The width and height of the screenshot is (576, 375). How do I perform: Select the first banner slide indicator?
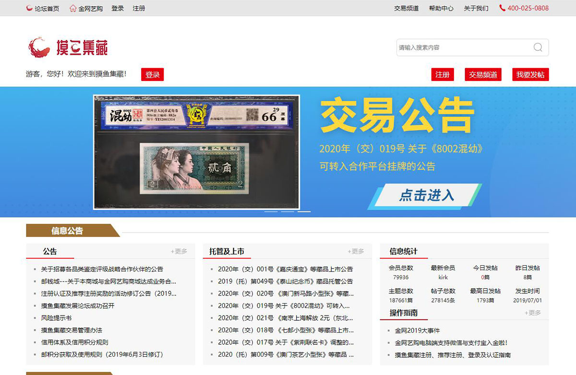(271, 211)
